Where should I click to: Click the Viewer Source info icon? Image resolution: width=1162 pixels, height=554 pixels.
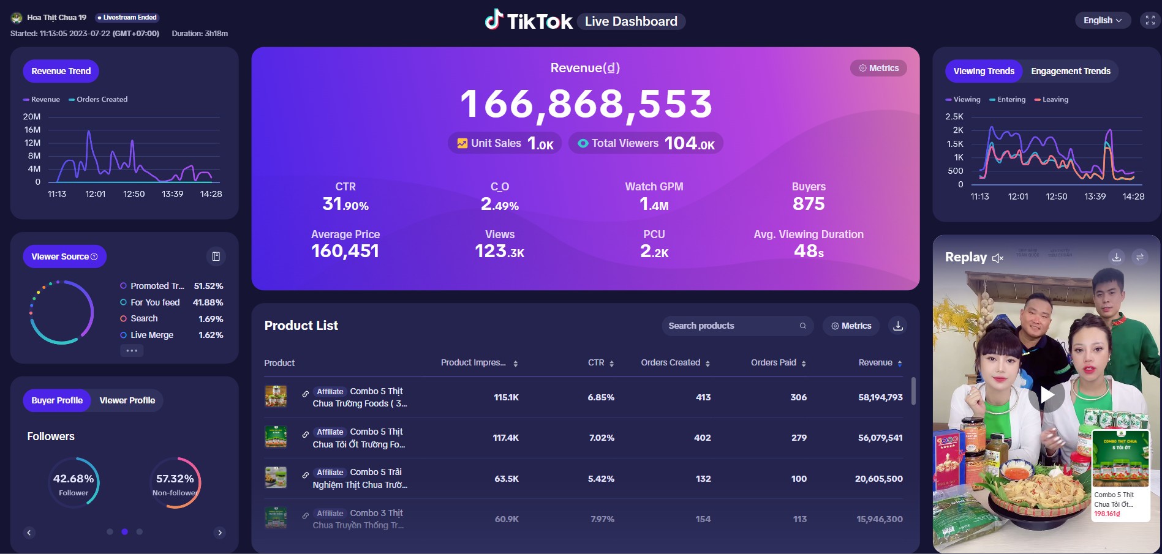(94, 257)
